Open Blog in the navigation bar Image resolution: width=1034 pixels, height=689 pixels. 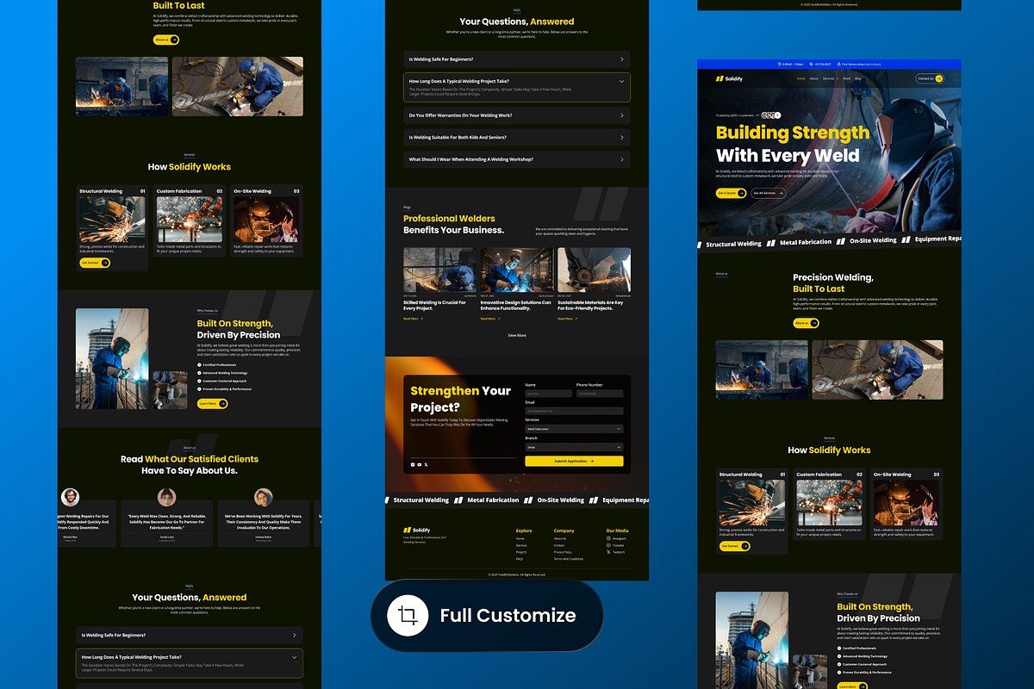858,78
